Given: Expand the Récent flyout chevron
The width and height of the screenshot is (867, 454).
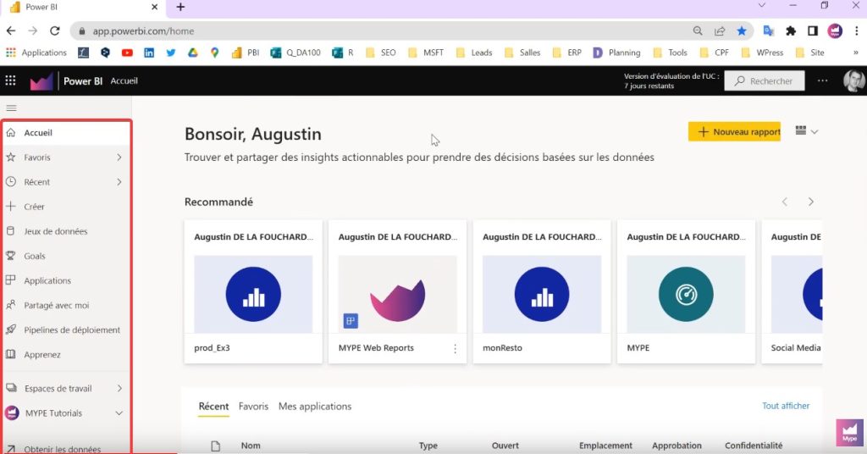Looking at the screenshot, I should pos(119,182).
